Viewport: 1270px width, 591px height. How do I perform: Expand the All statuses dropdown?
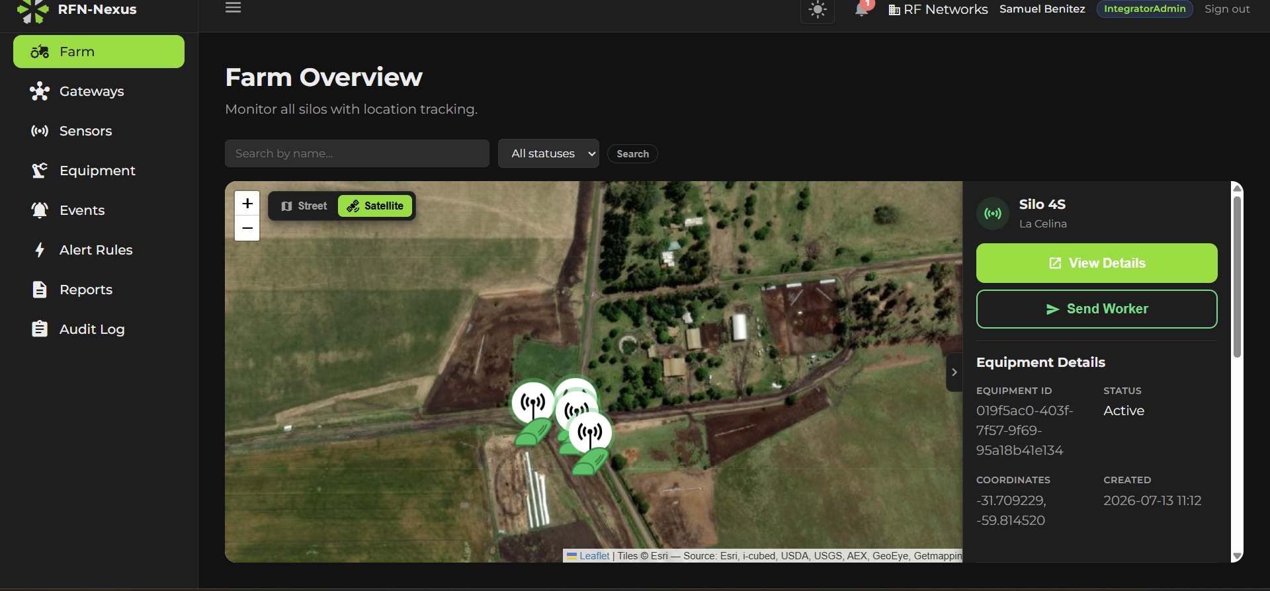tap(548, 153)
